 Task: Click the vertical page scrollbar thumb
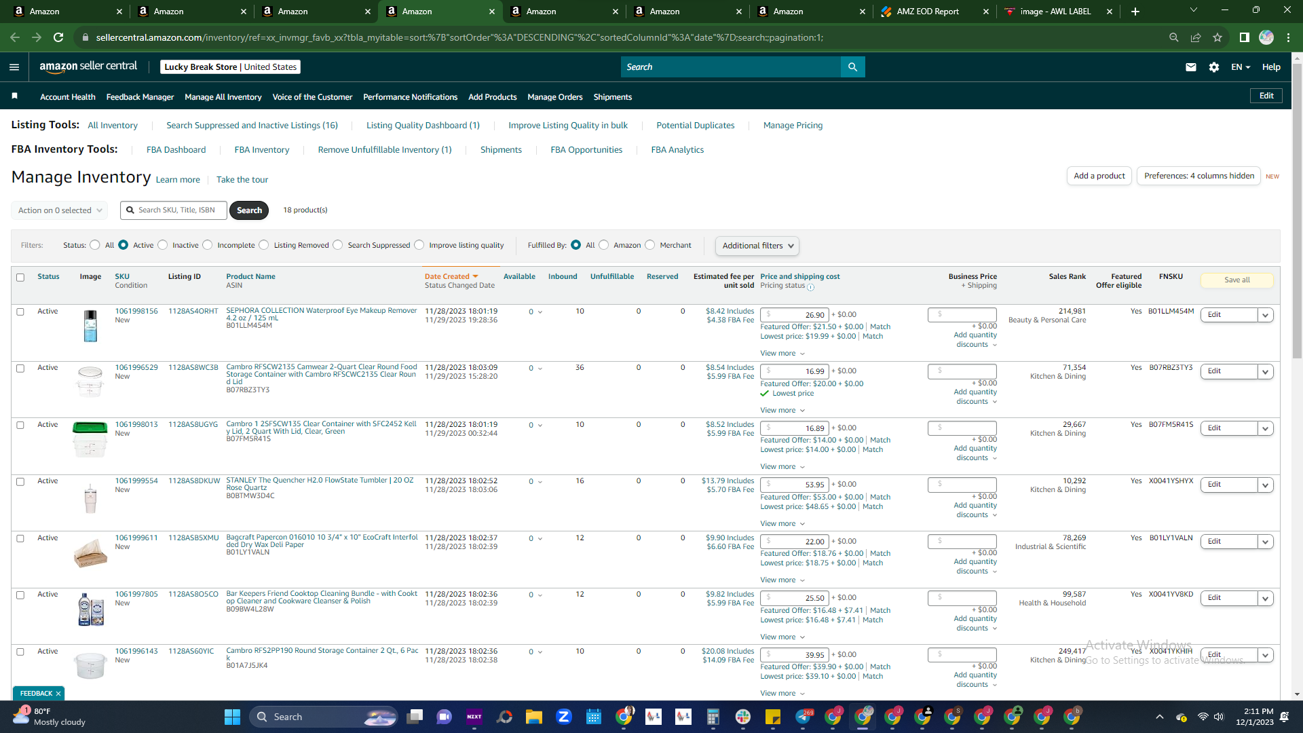[1297, 210]
